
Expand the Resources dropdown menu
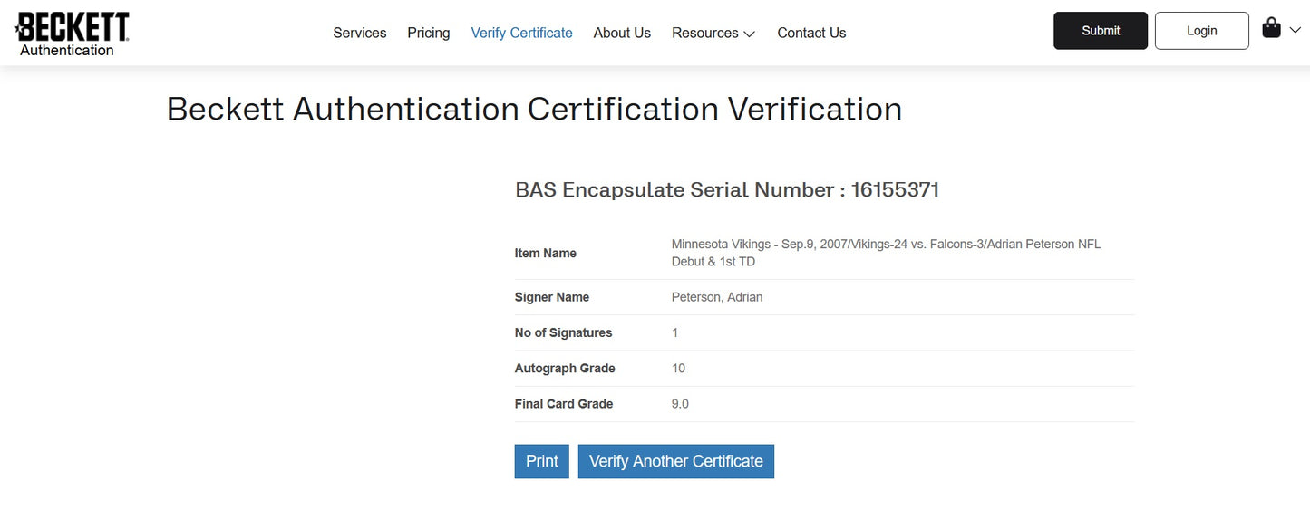713,33
